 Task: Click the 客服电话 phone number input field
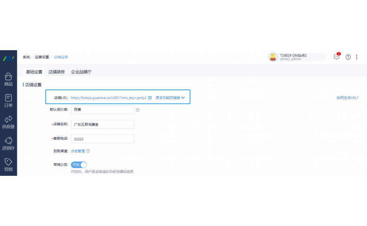103,139
